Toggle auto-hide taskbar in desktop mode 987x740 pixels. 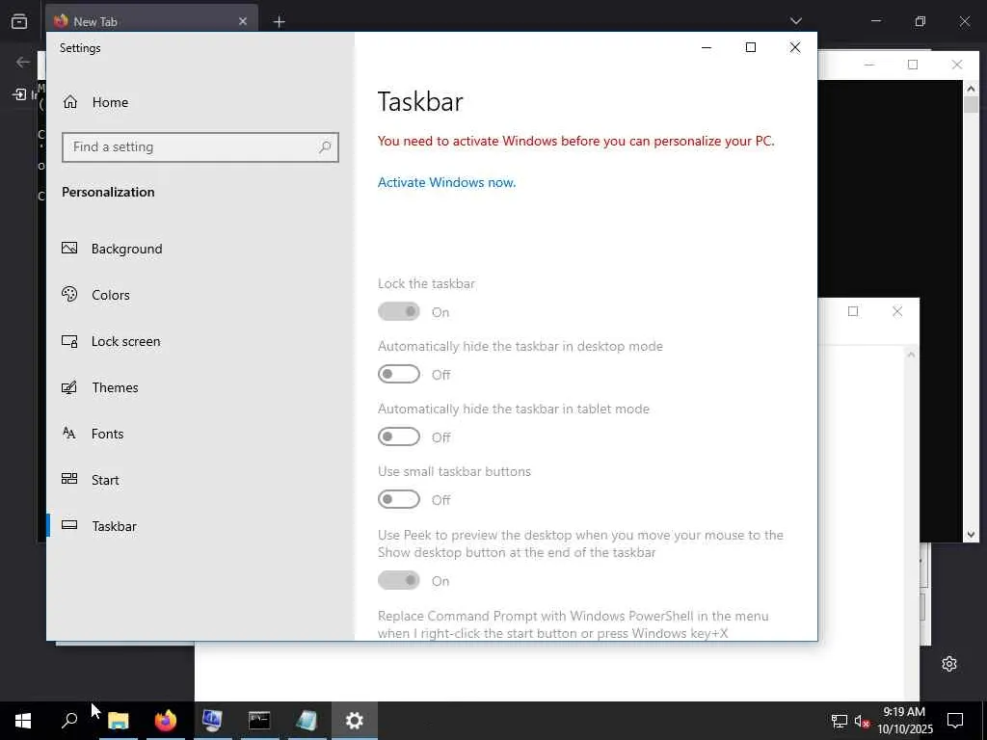tap(398, 374)
